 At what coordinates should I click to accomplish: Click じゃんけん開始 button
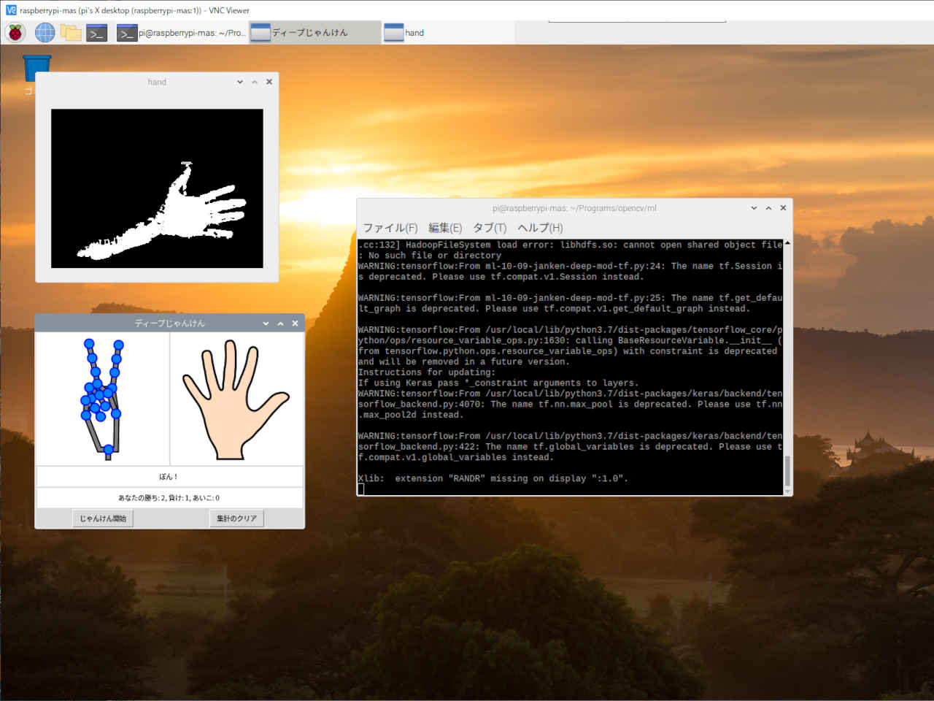pyautogui.click(x=103, y=518)
